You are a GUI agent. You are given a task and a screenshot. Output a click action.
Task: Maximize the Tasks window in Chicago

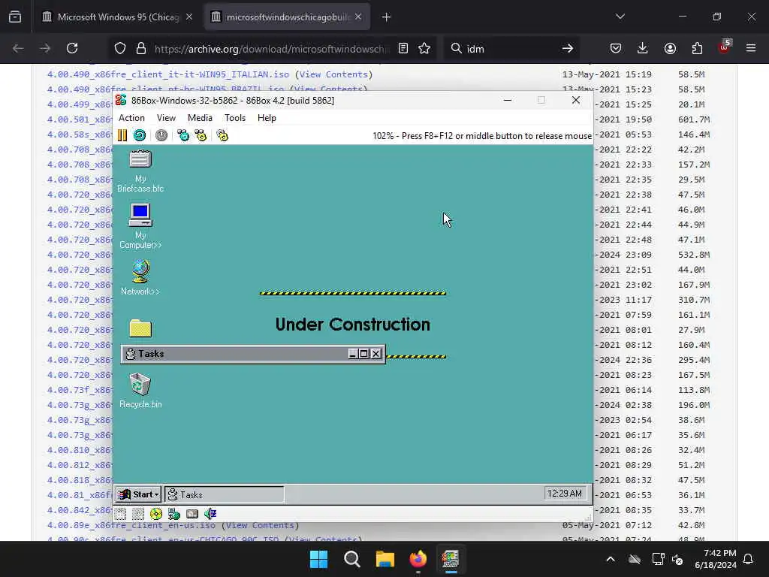pyautogui.click(x=364, y=354)
